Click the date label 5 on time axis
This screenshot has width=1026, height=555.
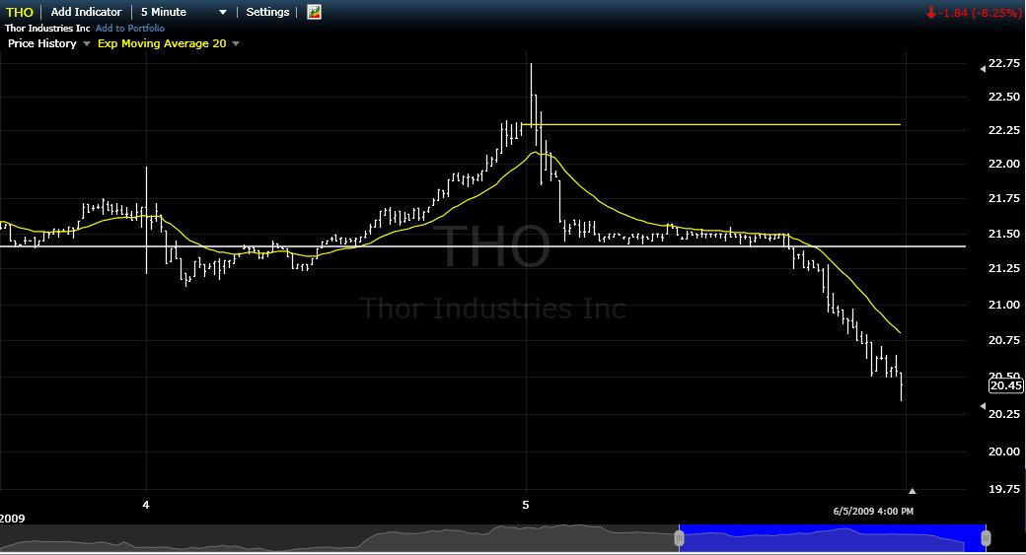tap(526, 505)
